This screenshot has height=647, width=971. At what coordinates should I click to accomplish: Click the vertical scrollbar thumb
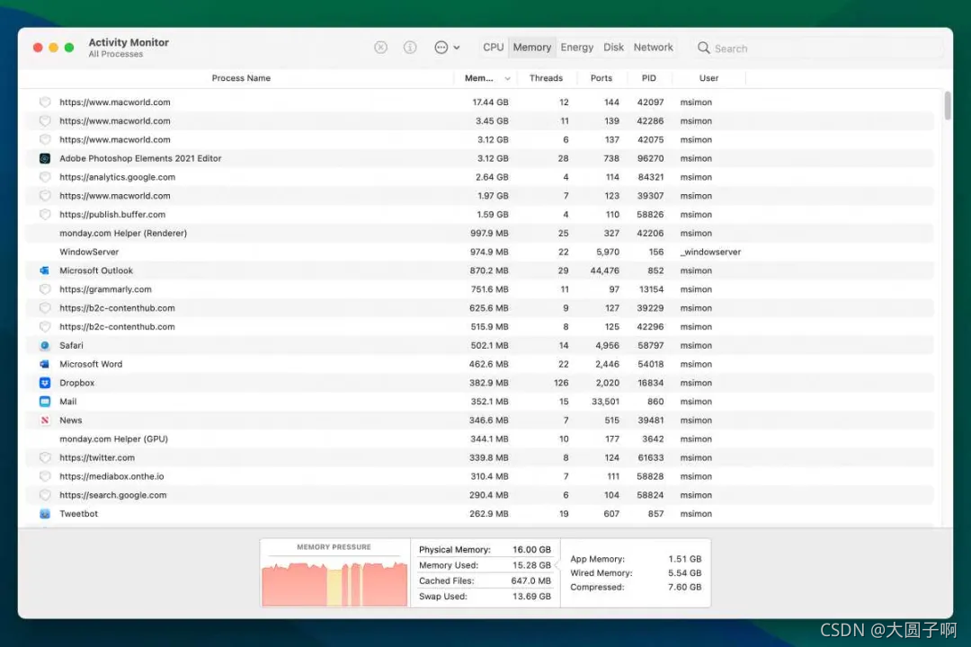tap(947, 105)
